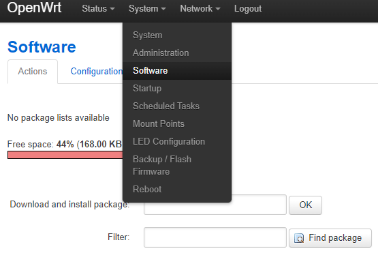
Task: Switch to the Actions tab
Action: (33, 72)
